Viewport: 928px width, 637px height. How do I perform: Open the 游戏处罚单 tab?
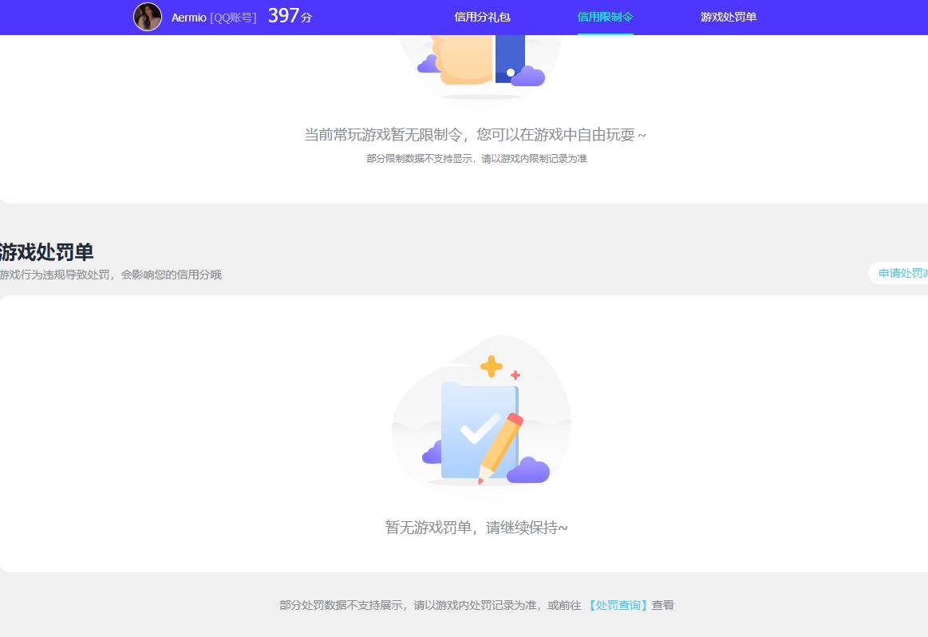tap(728, 17)
